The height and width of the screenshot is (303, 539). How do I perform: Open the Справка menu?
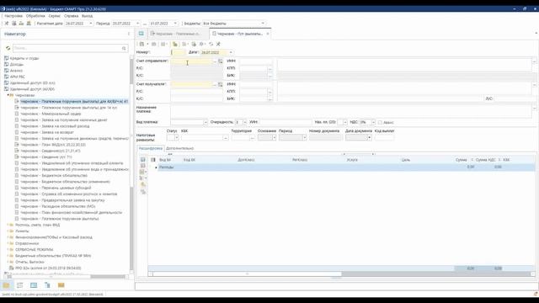coord(71,16)
